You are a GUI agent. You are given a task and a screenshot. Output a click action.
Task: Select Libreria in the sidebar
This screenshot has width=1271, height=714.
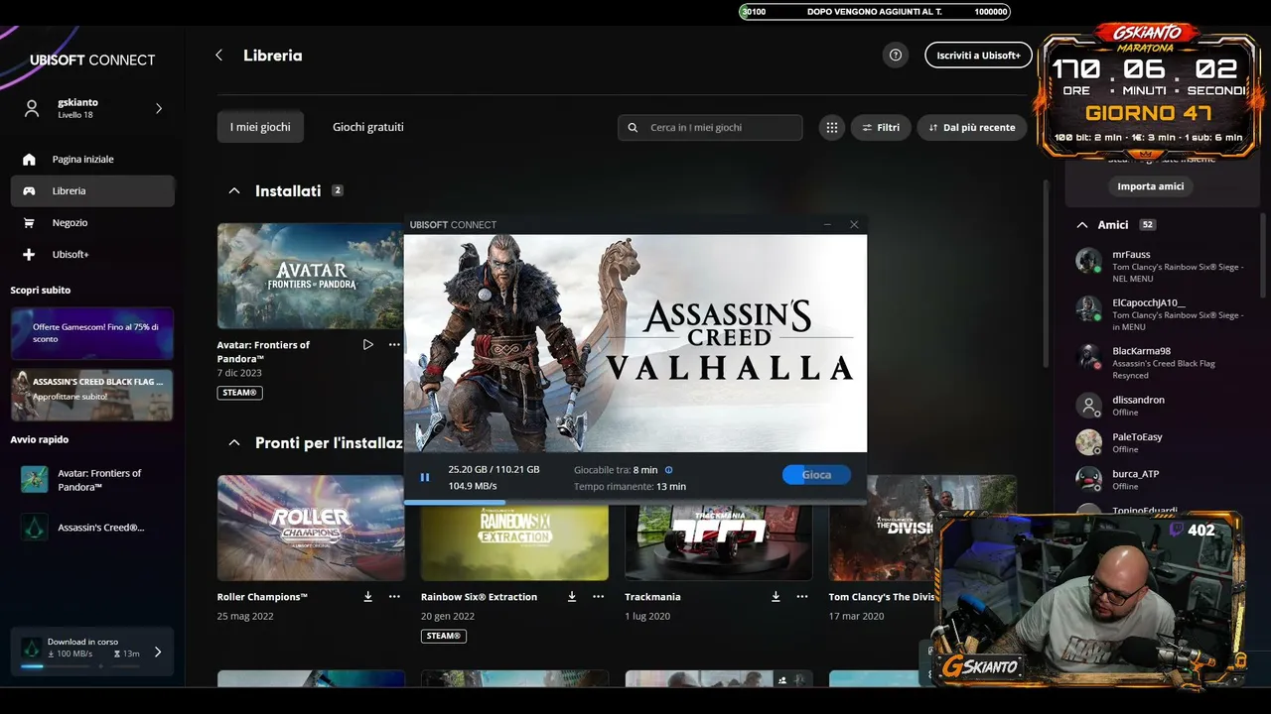click(x=92, y=191)
